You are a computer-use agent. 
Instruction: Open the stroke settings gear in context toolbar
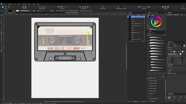click(34, 11)
